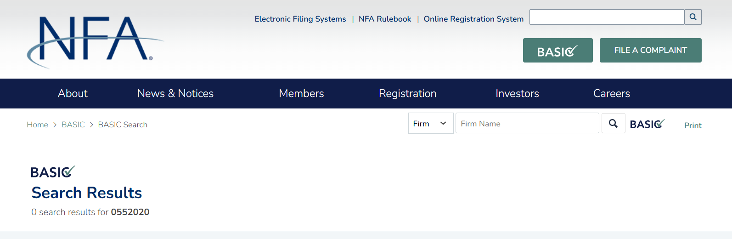This screenshot has width=732, height=239.
Task: Open Online Registration System link
Action: (473, 19)
